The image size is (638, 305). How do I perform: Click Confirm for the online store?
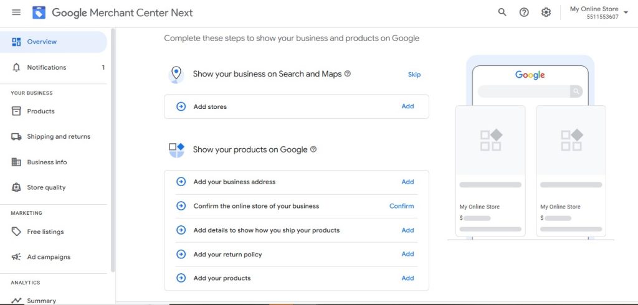coord(401,206)
